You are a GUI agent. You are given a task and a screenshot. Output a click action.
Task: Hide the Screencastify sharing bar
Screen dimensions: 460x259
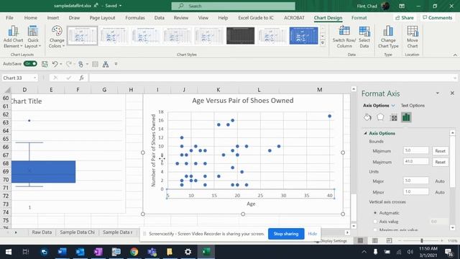pos(313,234)
